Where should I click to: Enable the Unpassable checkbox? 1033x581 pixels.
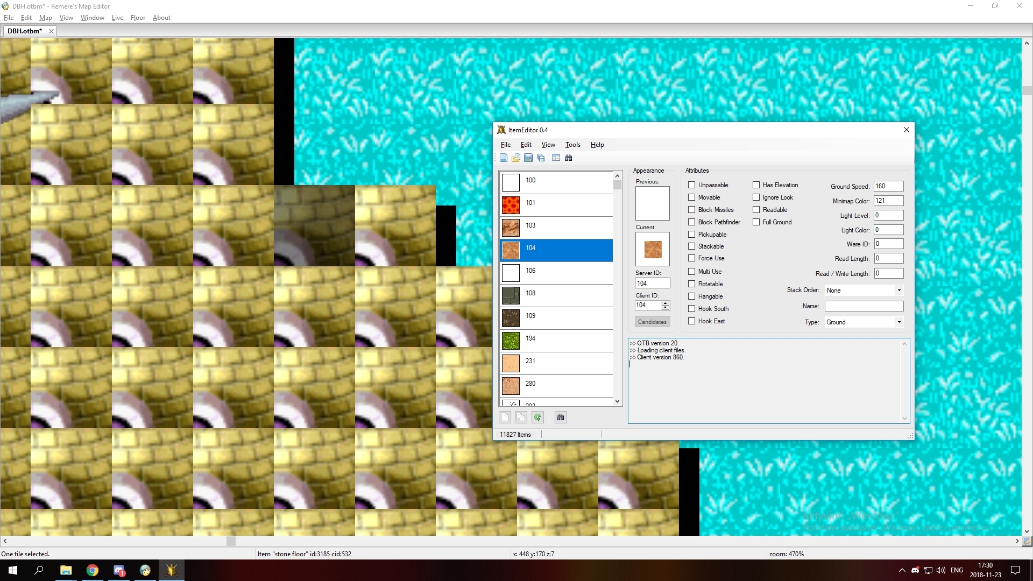click(692, 185)
